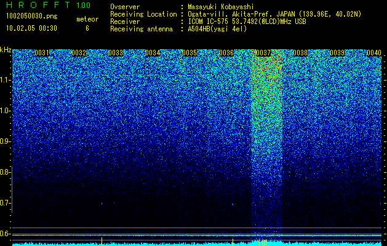This screenshot has width=387, height=246.
Task: Click the timestamp 10.02.05 00:30
Action: click(31, 28)
